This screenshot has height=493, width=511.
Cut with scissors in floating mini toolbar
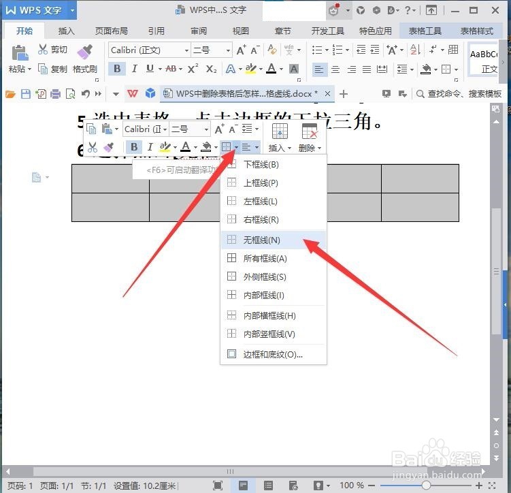93,147
